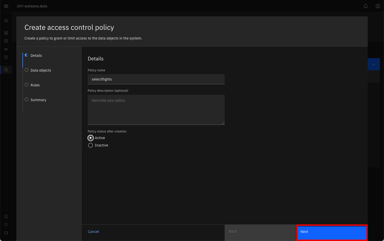
Task: Open Infrastructure manager sidebar icon
Action: coord(6,33)
